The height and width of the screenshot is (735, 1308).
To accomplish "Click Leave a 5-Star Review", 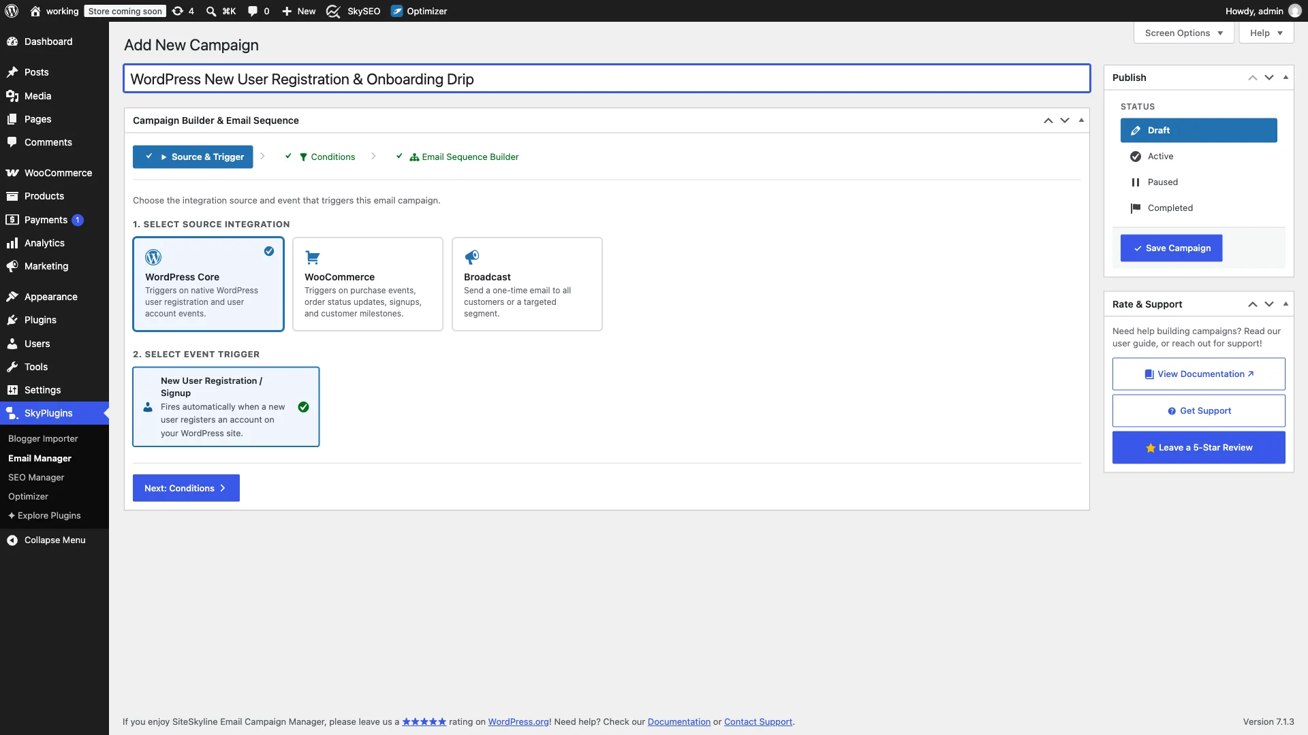I will (x=1199, y=448).
